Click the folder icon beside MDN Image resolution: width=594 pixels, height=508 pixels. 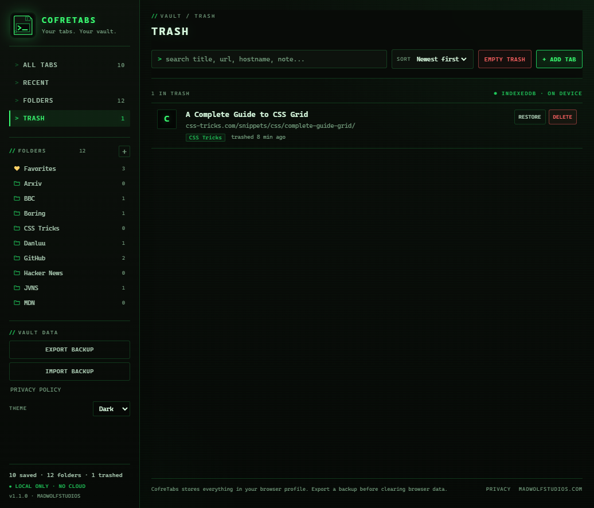(17, 303)
